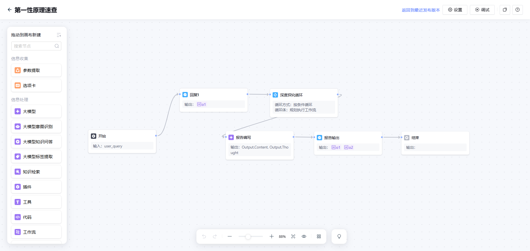Image resolution: width=530 pixels, height=251 pixels.
Task: Click the 知识检索 node icon
Action: coord(18,172)
